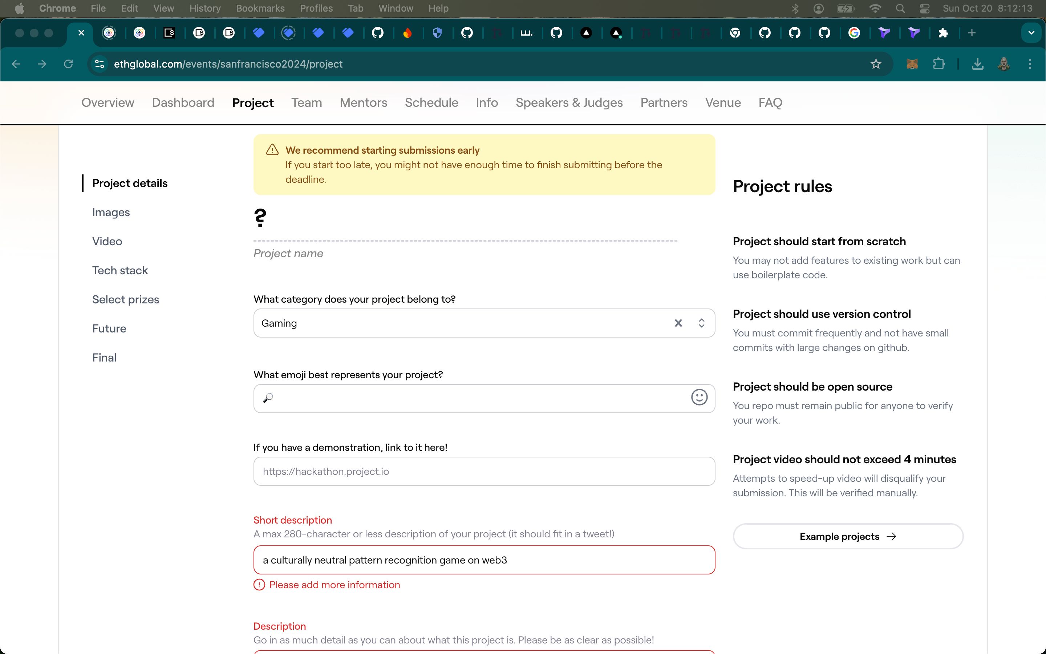The height and width of the screenshot is (654, 1046).
Task: Expand the project category dropdown arrows
Action: point(702,323)
